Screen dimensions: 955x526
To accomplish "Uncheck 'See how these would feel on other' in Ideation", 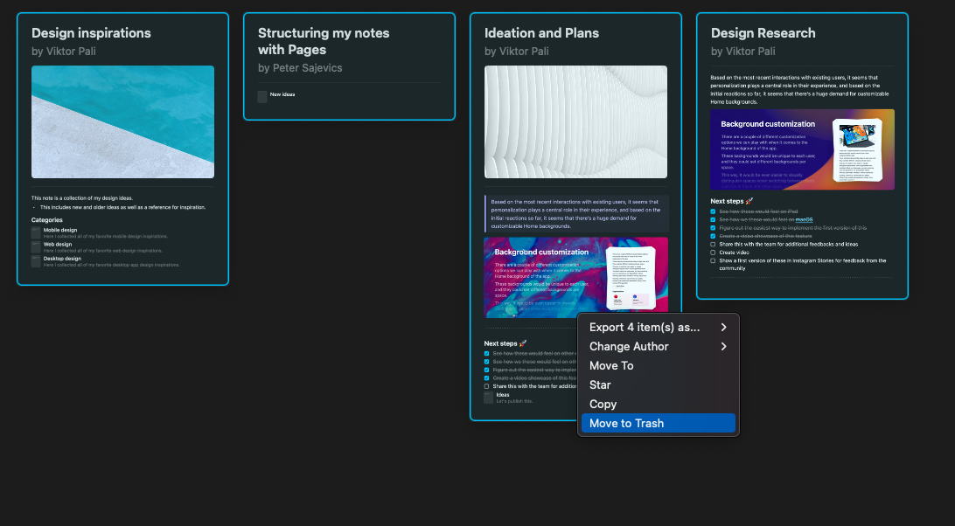I will click(486, 354).
